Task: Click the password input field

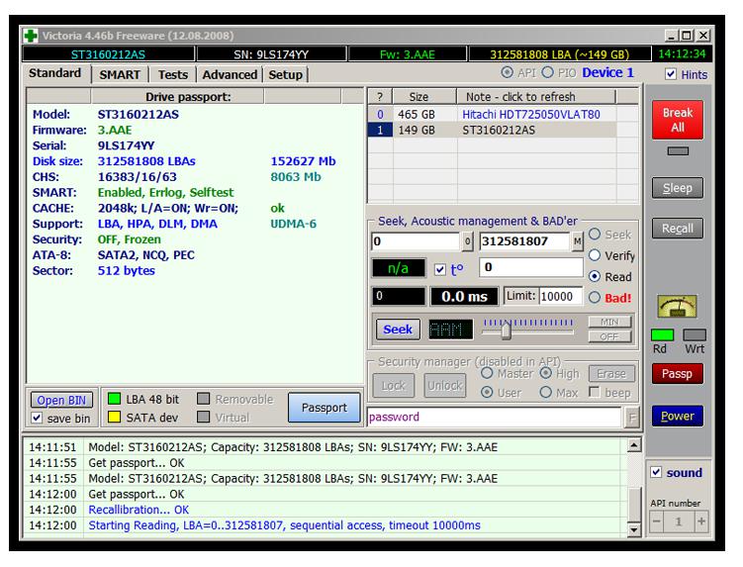Action: (495, 418)
